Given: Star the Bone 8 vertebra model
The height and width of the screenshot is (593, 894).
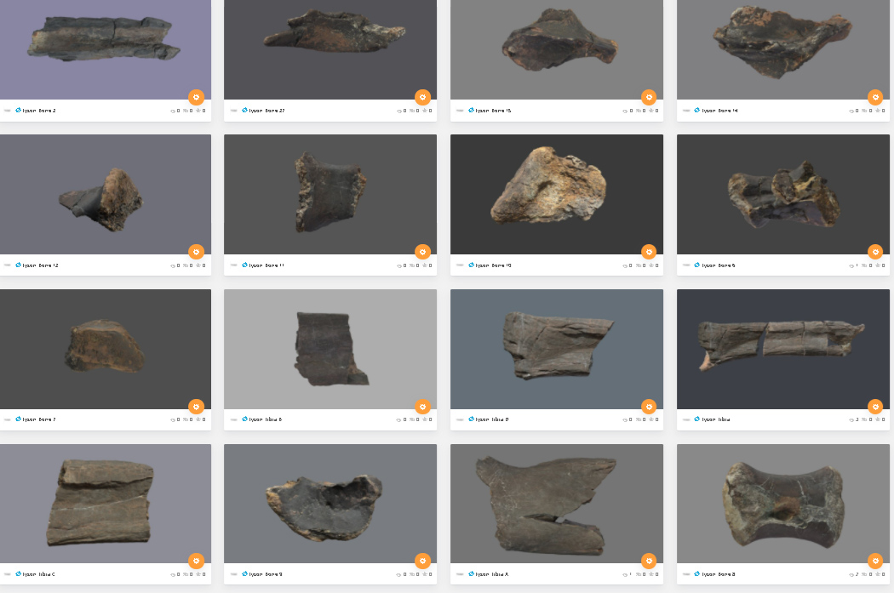Looking at the screenshot, I should pyautogui.click(x=877, y=574).
